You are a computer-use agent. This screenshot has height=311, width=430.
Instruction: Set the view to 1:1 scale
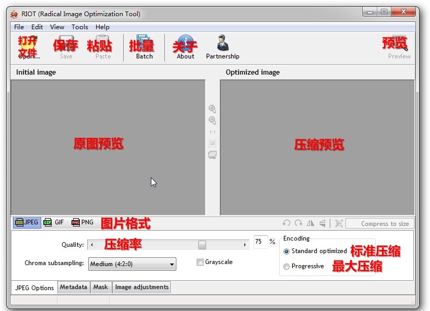tap(212, 132)
